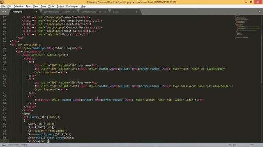
Task: Open the Project menu
Action: coord(60,7)
